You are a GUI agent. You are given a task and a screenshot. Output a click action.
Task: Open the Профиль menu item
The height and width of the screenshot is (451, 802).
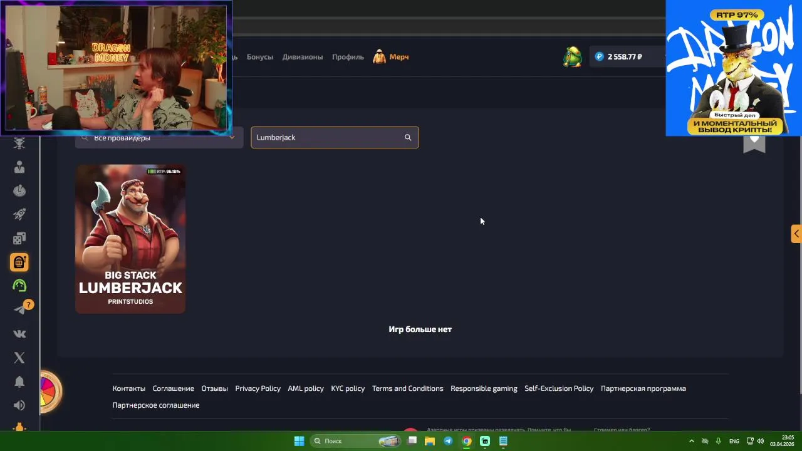[348, 57]
